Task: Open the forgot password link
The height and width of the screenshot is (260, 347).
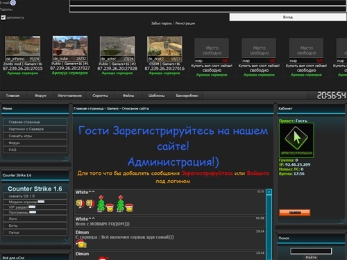Action: (162, 24)
